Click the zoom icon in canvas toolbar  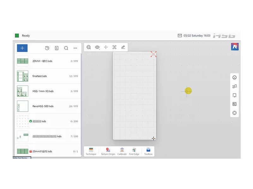click(89, 47)
